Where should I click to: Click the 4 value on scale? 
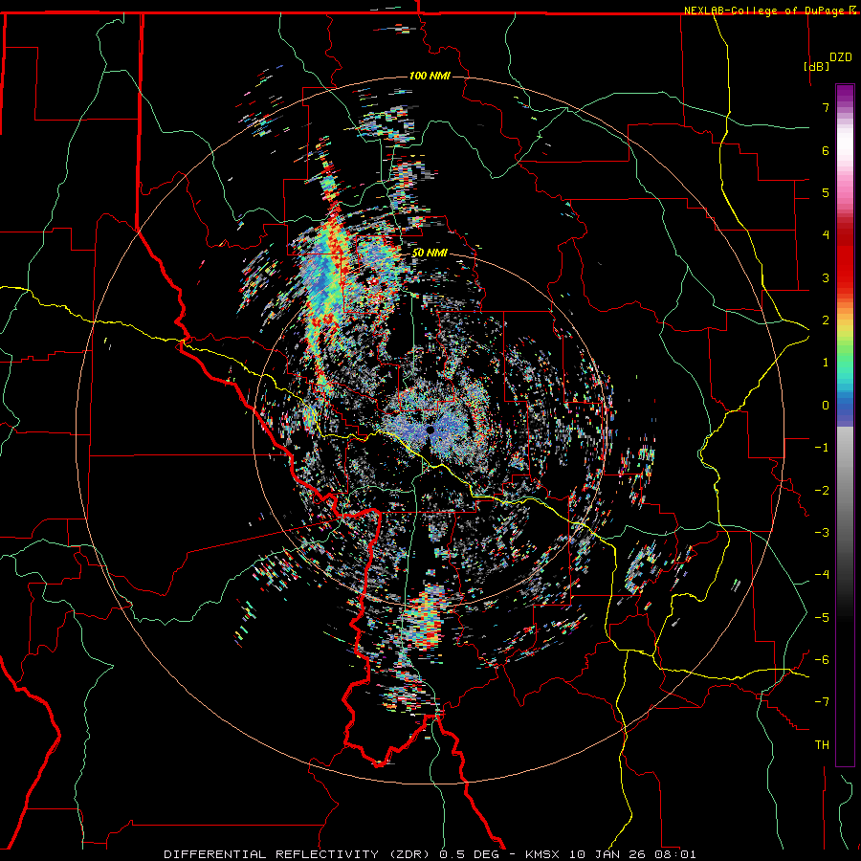(x=826, y=235)
